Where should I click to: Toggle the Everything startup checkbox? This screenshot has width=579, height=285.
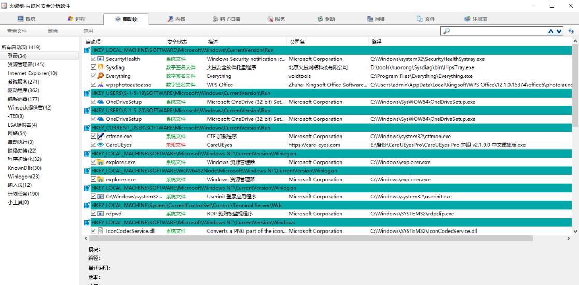pyautogui.click(x=93, y=76)
